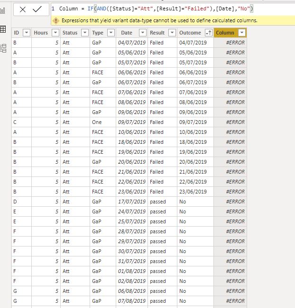Click Date cell 09/07/2019

point(132,122)
